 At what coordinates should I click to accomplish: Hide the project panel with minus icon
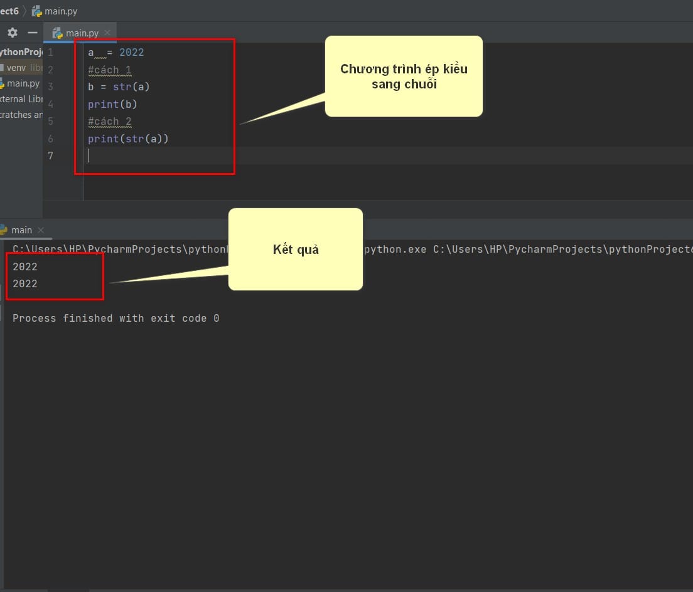coord(32,33)
